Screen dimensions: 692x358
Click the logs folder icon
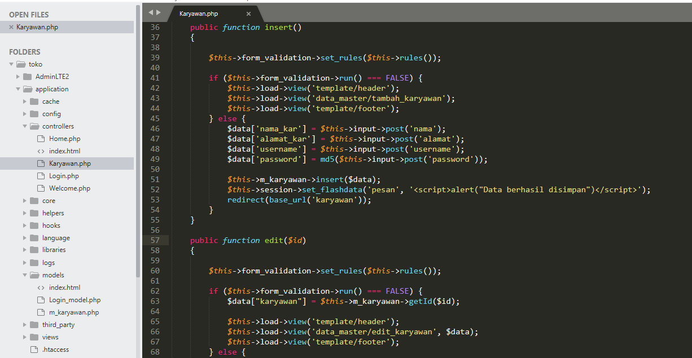pos(34,263)
